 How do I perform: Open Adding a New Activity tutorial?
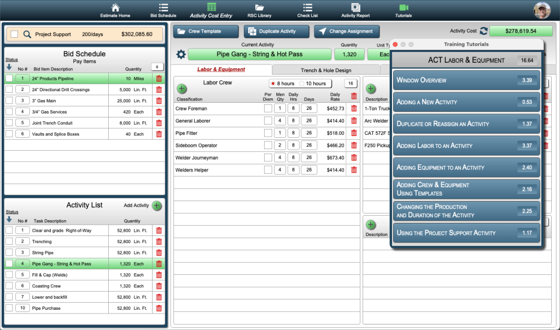pyautogui.click(x=466, y=102)
